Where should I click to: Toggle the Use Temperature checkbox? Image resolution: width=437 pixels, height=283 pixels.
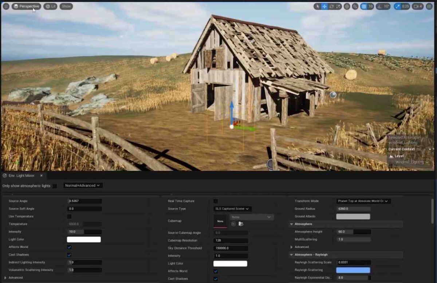[70, 216]
